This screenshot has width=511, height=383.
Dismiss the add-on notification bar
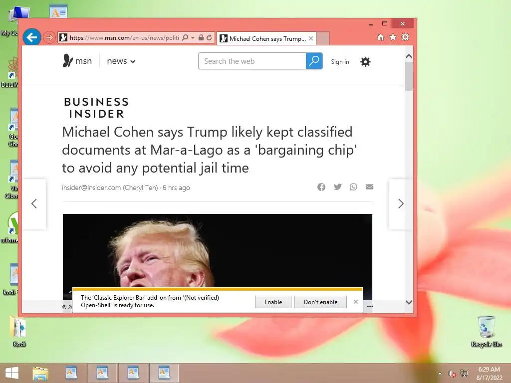356,302
